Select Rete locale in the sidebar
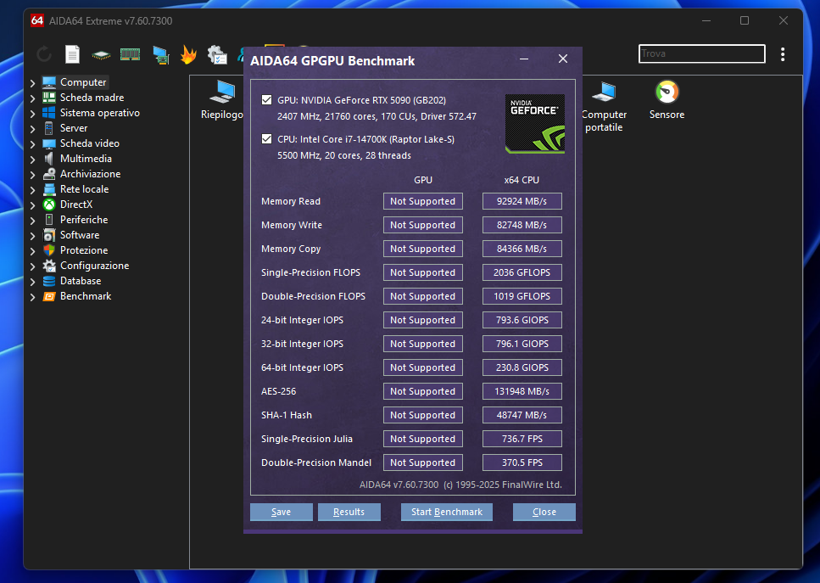The width and height of the screenshot is (820, 583). click(x=84, y=189)
